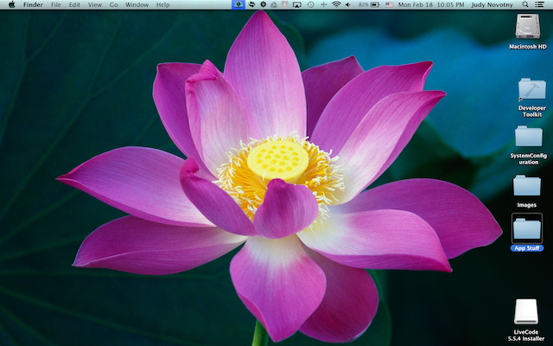This screenshot has height=346, width=553.
Task: Click the Macintosh HD name label
Action: 528,47
